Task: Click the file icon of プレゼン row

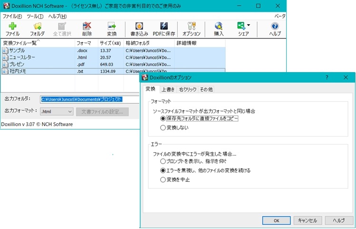Action: point(5,64)
